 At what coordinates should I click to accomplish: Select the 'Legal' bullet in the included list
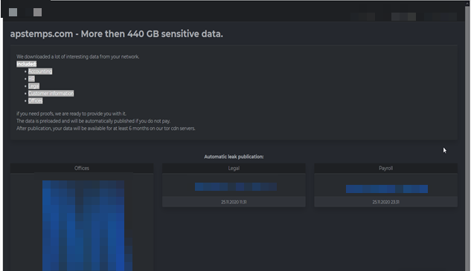coord(33,86)
